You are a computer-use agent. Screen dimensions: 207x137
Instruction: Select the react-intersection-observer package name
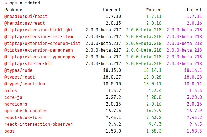(39, 124)
